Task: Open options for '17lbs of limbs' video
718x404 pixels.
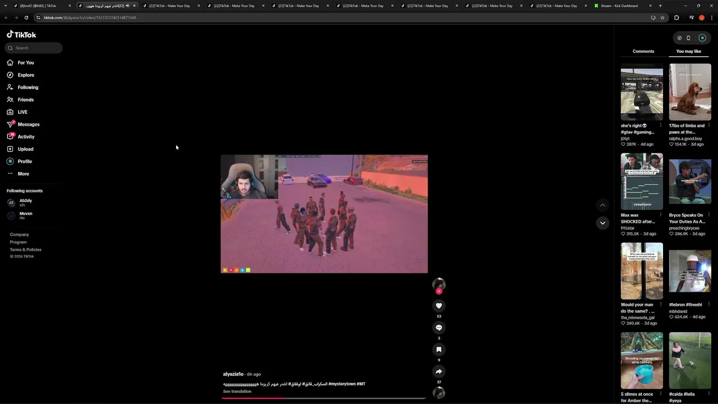Action: [x=708, y=126]
